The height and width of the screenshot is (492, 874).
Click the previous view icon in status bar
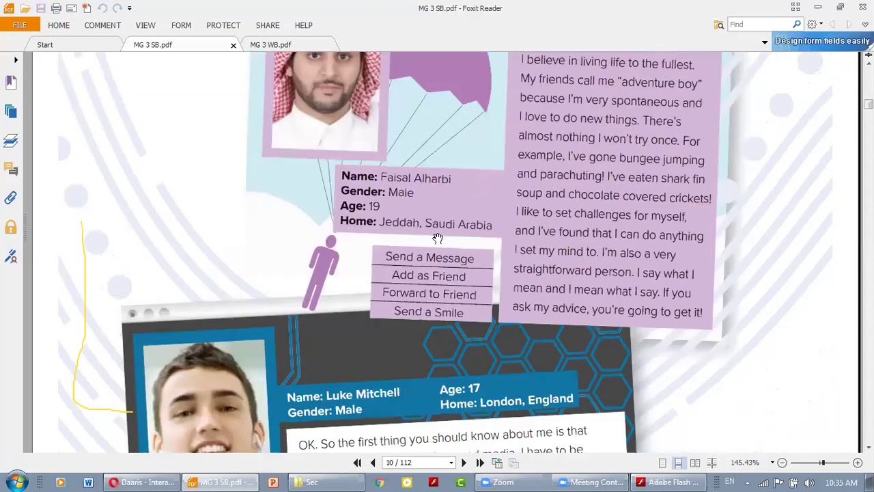coord(497,463)
